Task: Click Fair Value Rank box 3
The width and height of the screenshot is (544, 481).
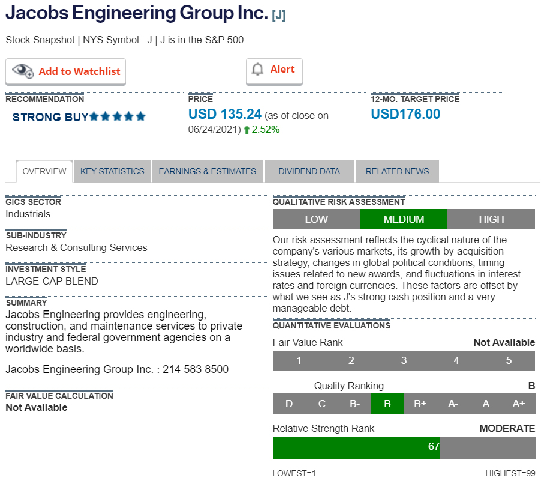Action: click(x=404, y=361)
